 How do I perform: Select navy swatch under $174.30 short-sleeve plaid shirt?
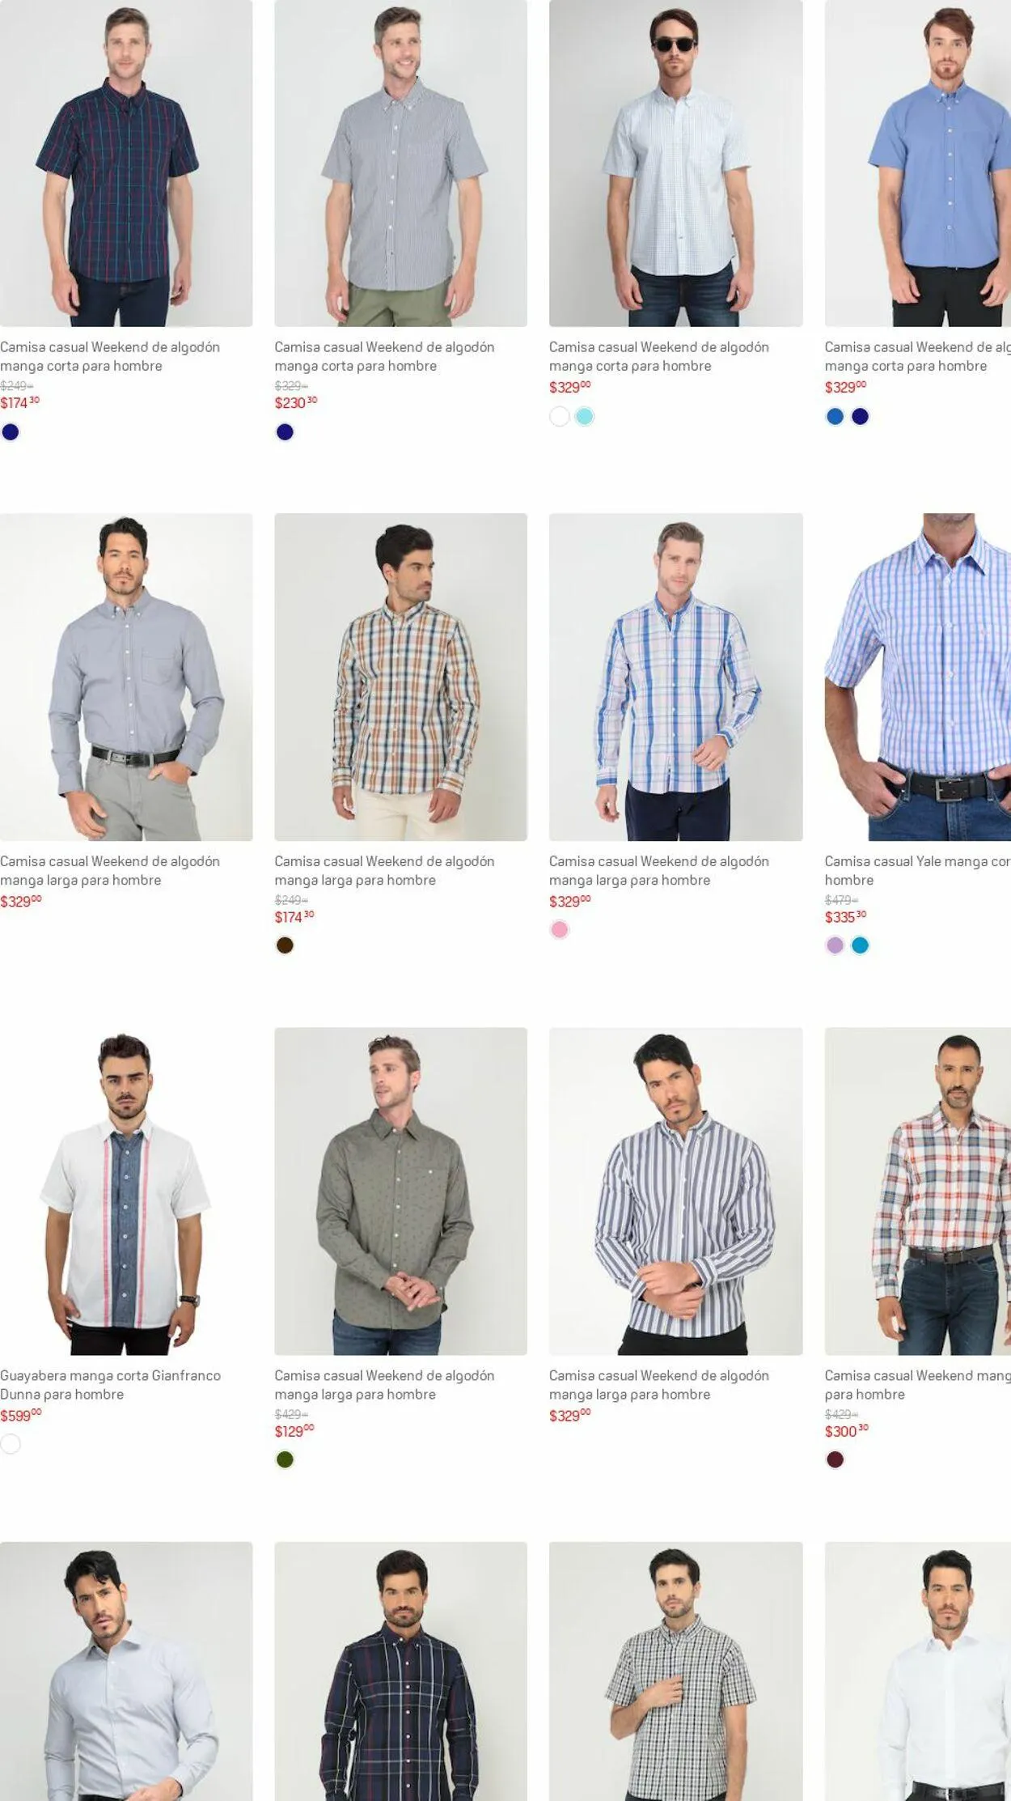(11, 432)
